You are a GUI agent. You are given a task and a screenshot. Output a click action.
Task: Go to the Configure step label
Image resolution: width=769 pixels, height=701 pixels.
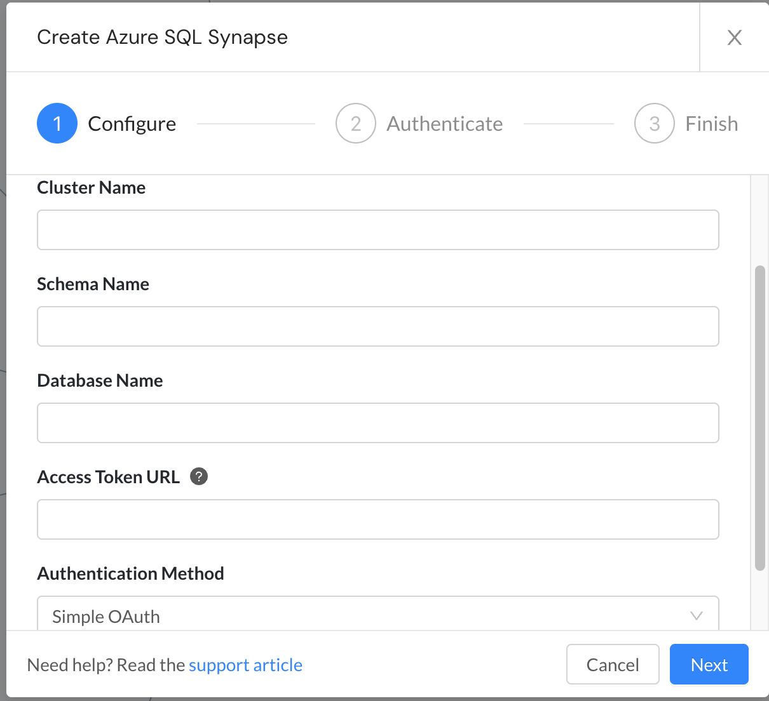click(x=132, y=124)
